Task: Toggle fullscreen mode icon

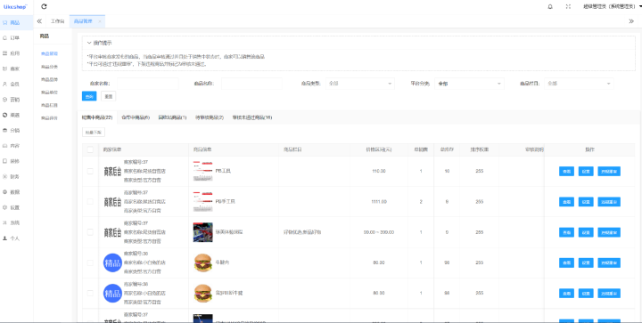Action: (568, 6)
